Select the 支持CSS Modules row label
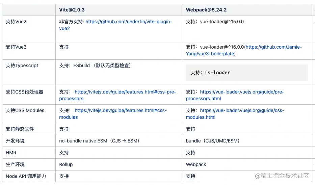The width and height of the screenshot is (315, 185). (x=25, y=110)
